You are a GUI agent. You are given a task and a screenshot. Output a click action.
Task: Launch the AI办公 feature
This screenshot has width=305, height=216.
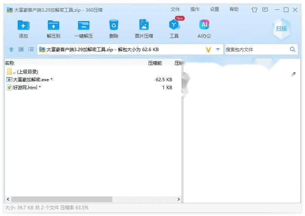tap(204, 26)
